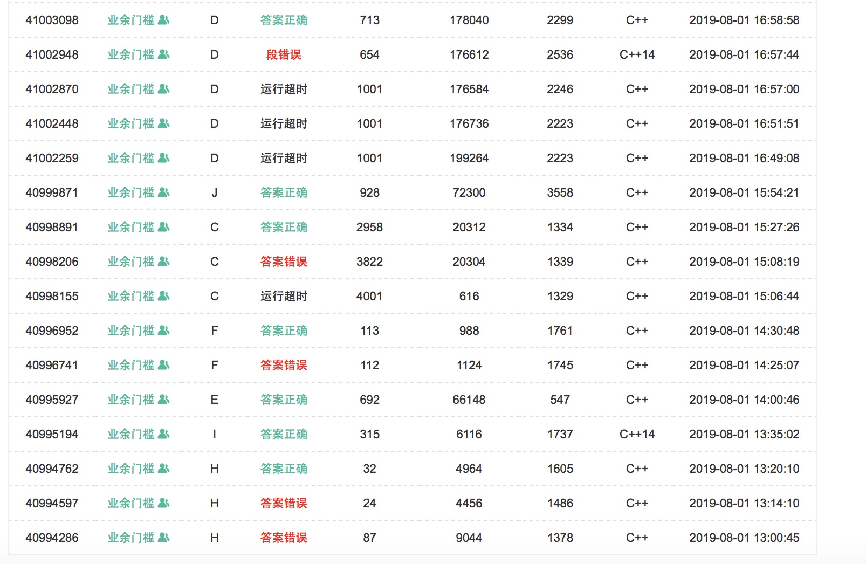The image size is (866, 564).
Task: Open 答案正确 result for submission 41003098
Action: [x=284, y=20]
